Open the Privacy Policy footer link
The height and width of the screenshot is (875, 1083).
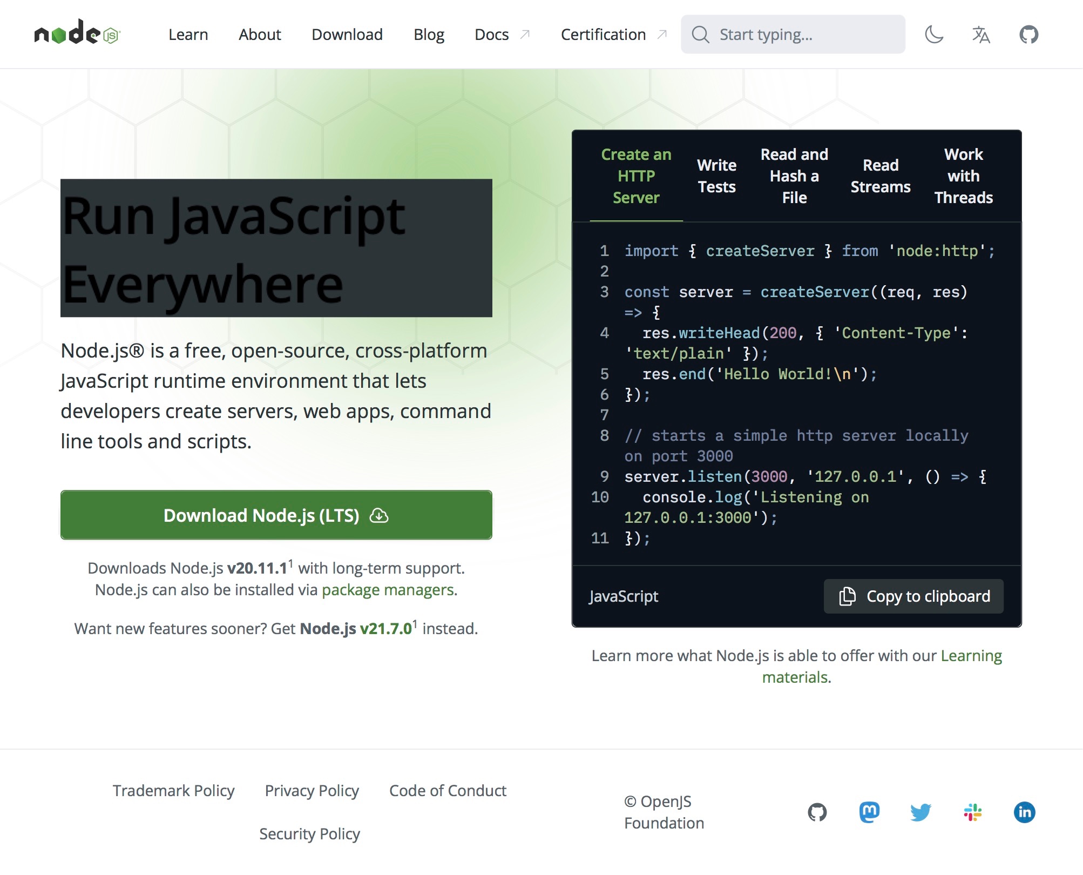312,790
